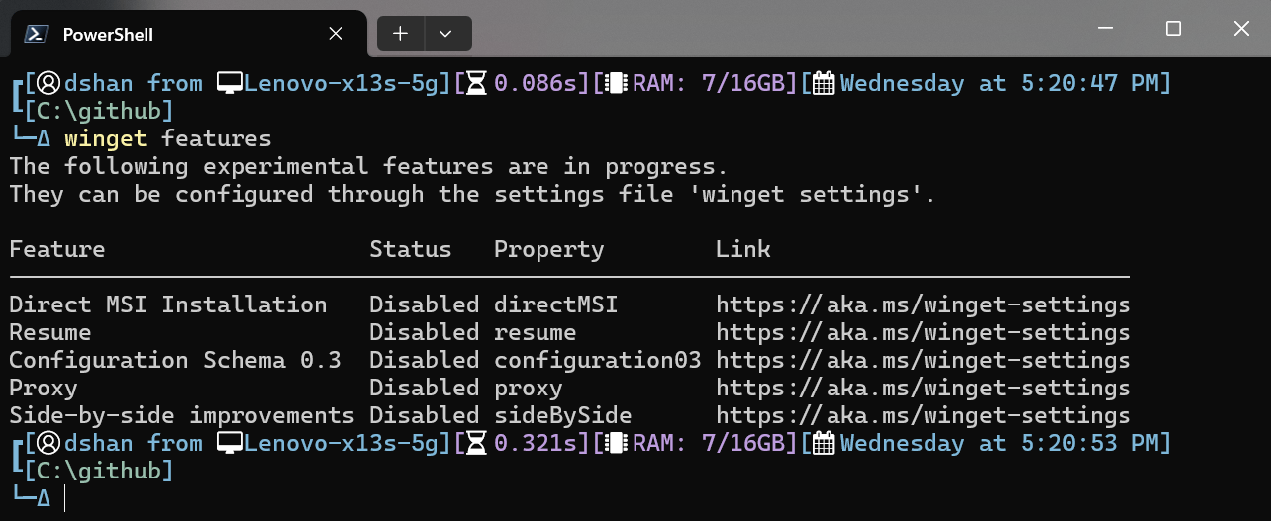Close the PowerShell tab

(336, 34)
